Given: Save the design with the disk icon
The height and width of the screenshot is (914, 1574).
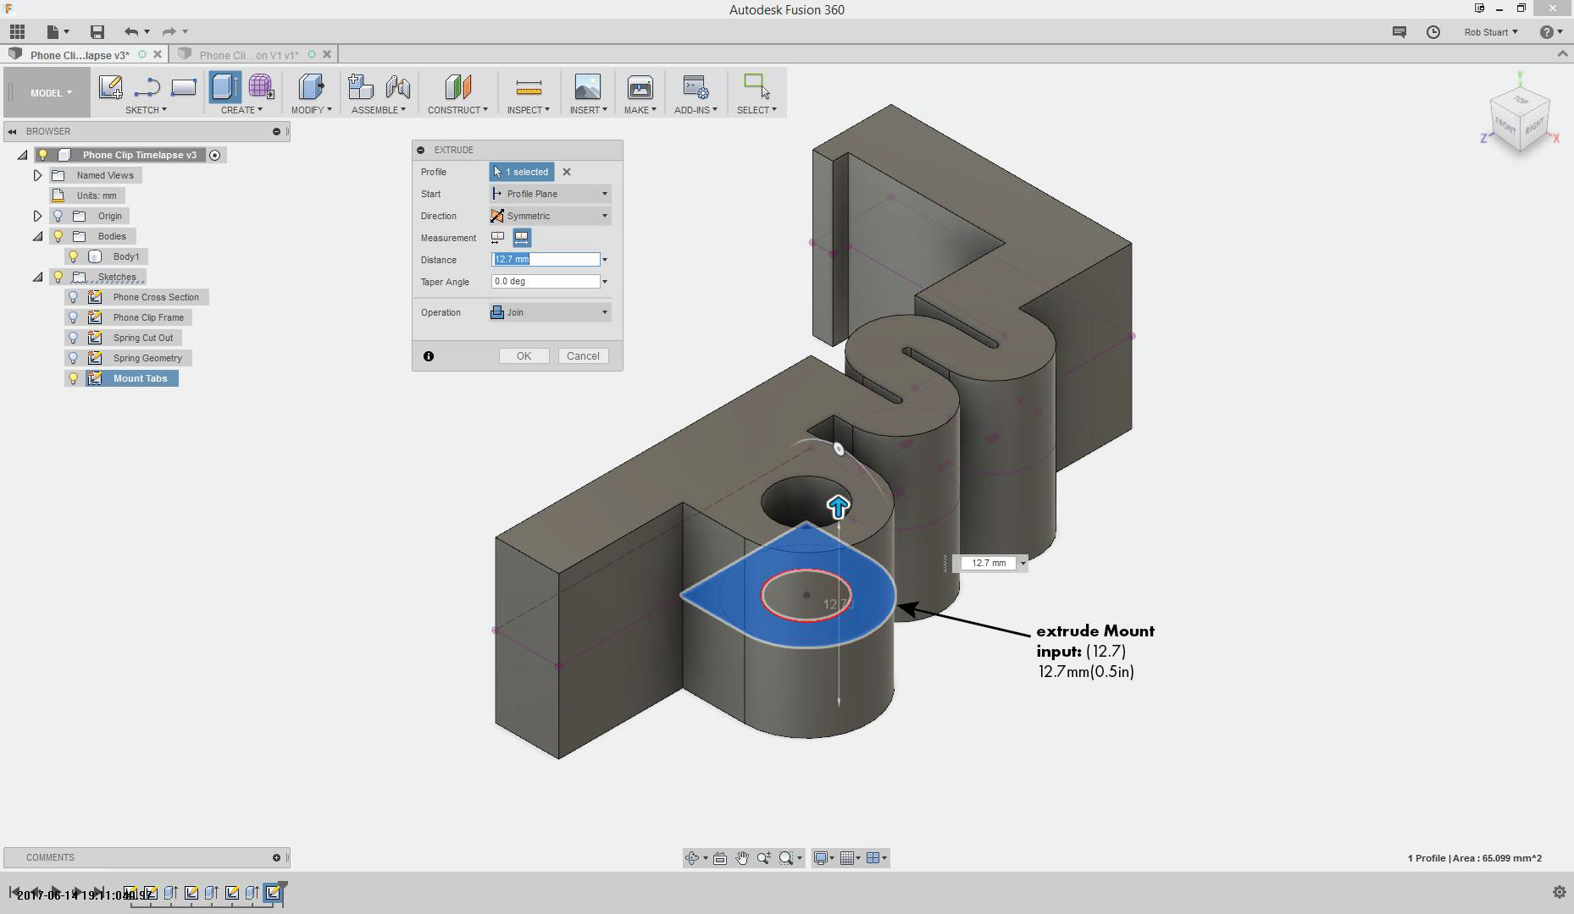Looking at the screenshot, I should coord(97,32).
